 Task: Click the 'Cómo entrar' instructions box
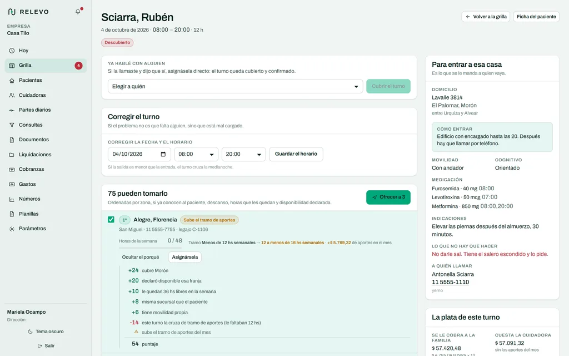(492, 137)
